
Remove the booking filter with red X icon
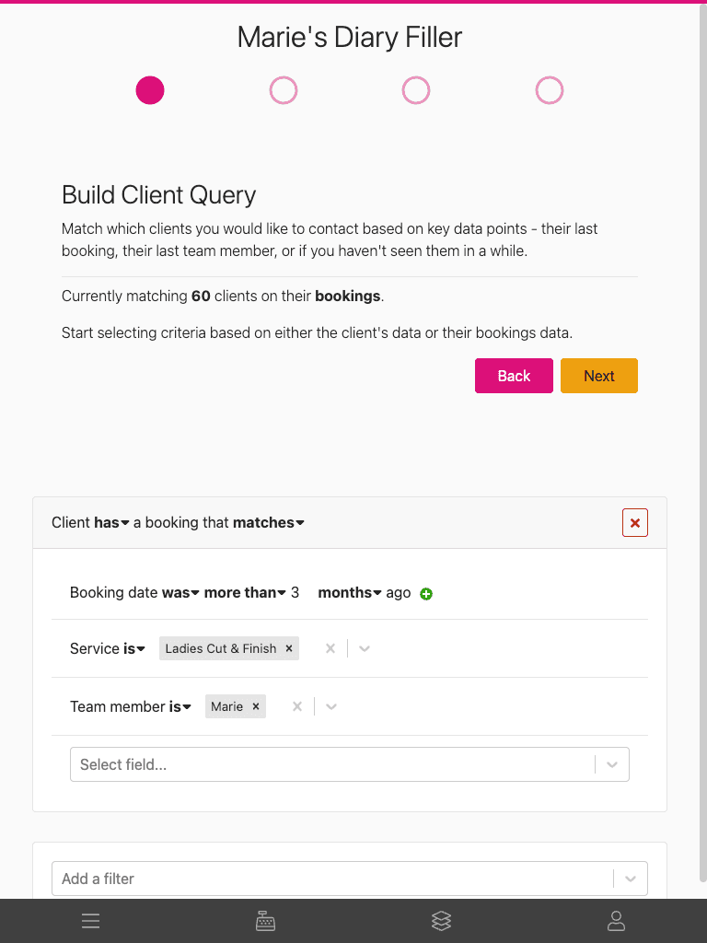point(634,522)
